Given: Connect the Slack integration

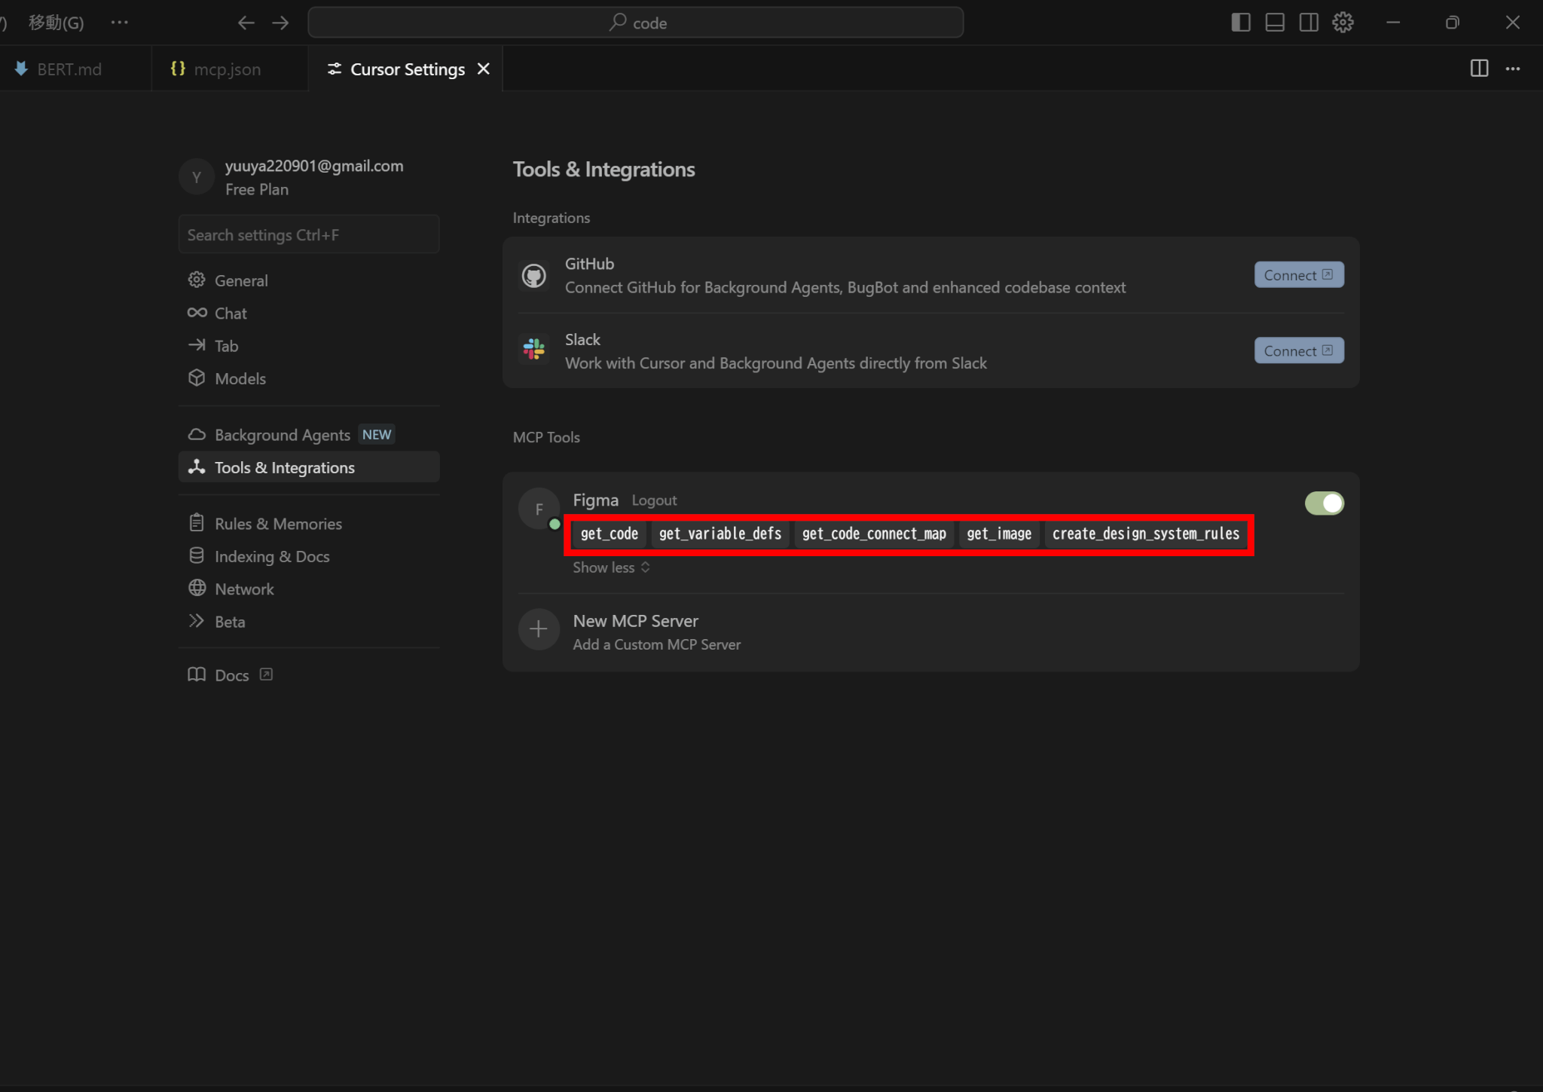Looking at the screenshot, I should coord(1299,350).
